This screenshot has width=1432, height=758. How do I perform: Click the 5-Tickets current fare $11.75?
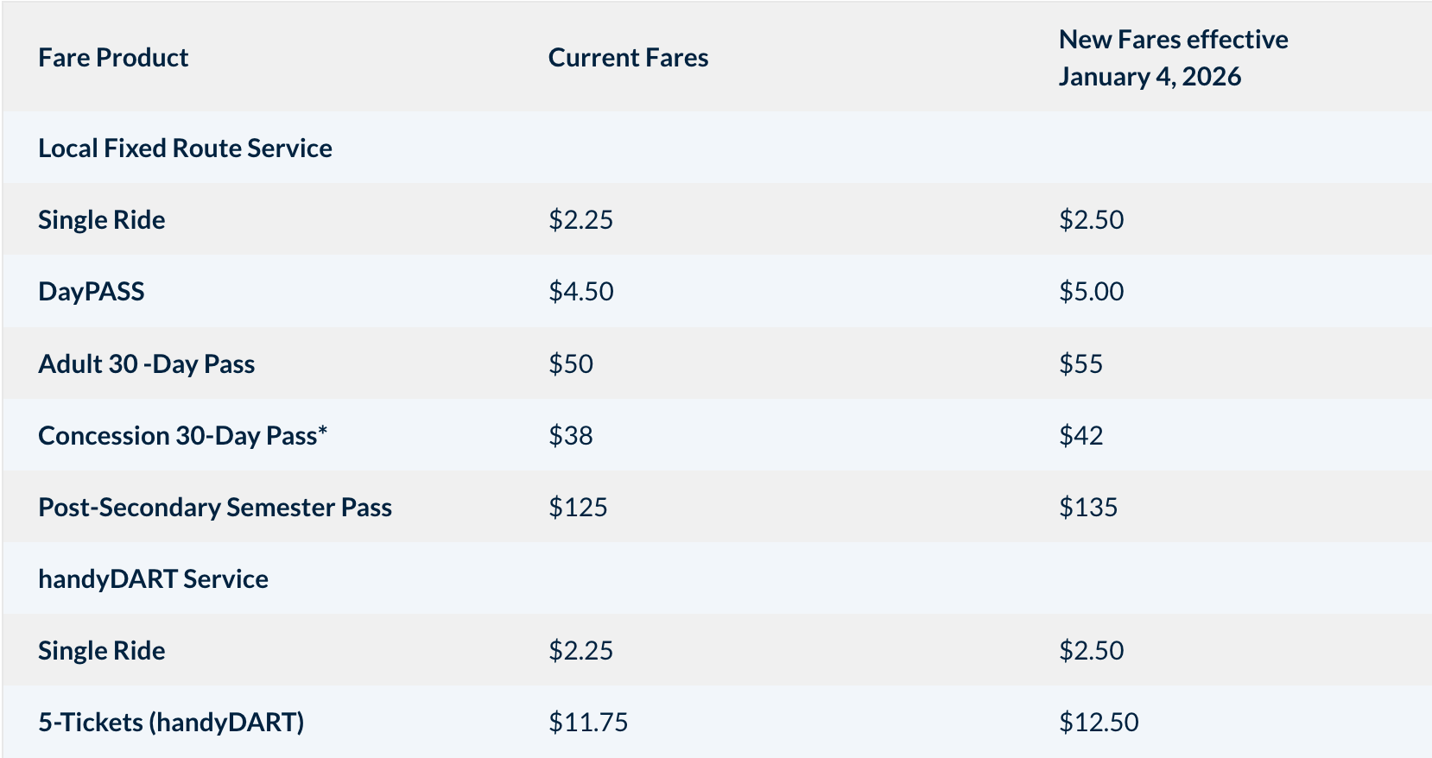click(x=588, y=723)
